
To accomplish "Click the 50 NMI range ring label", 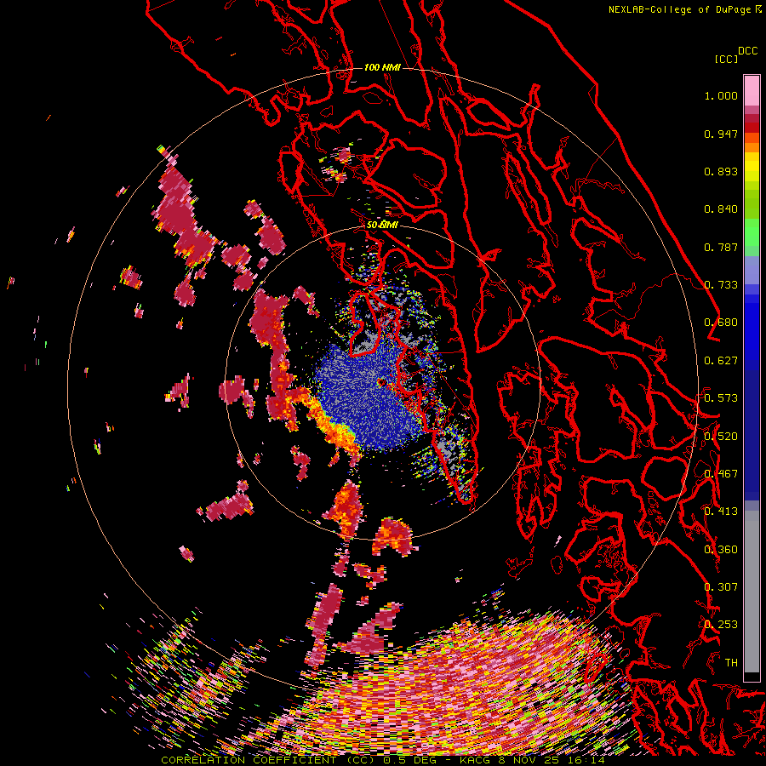I will click(382, 226).
